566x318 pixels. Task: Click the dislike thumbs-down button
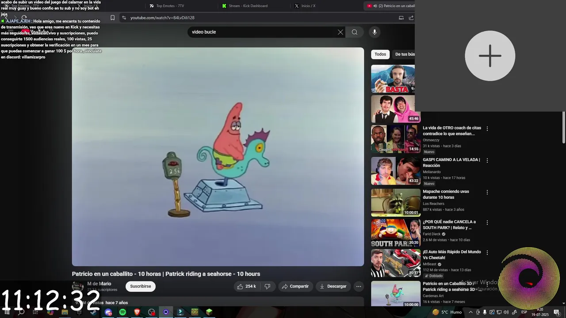tap(268, 286)
